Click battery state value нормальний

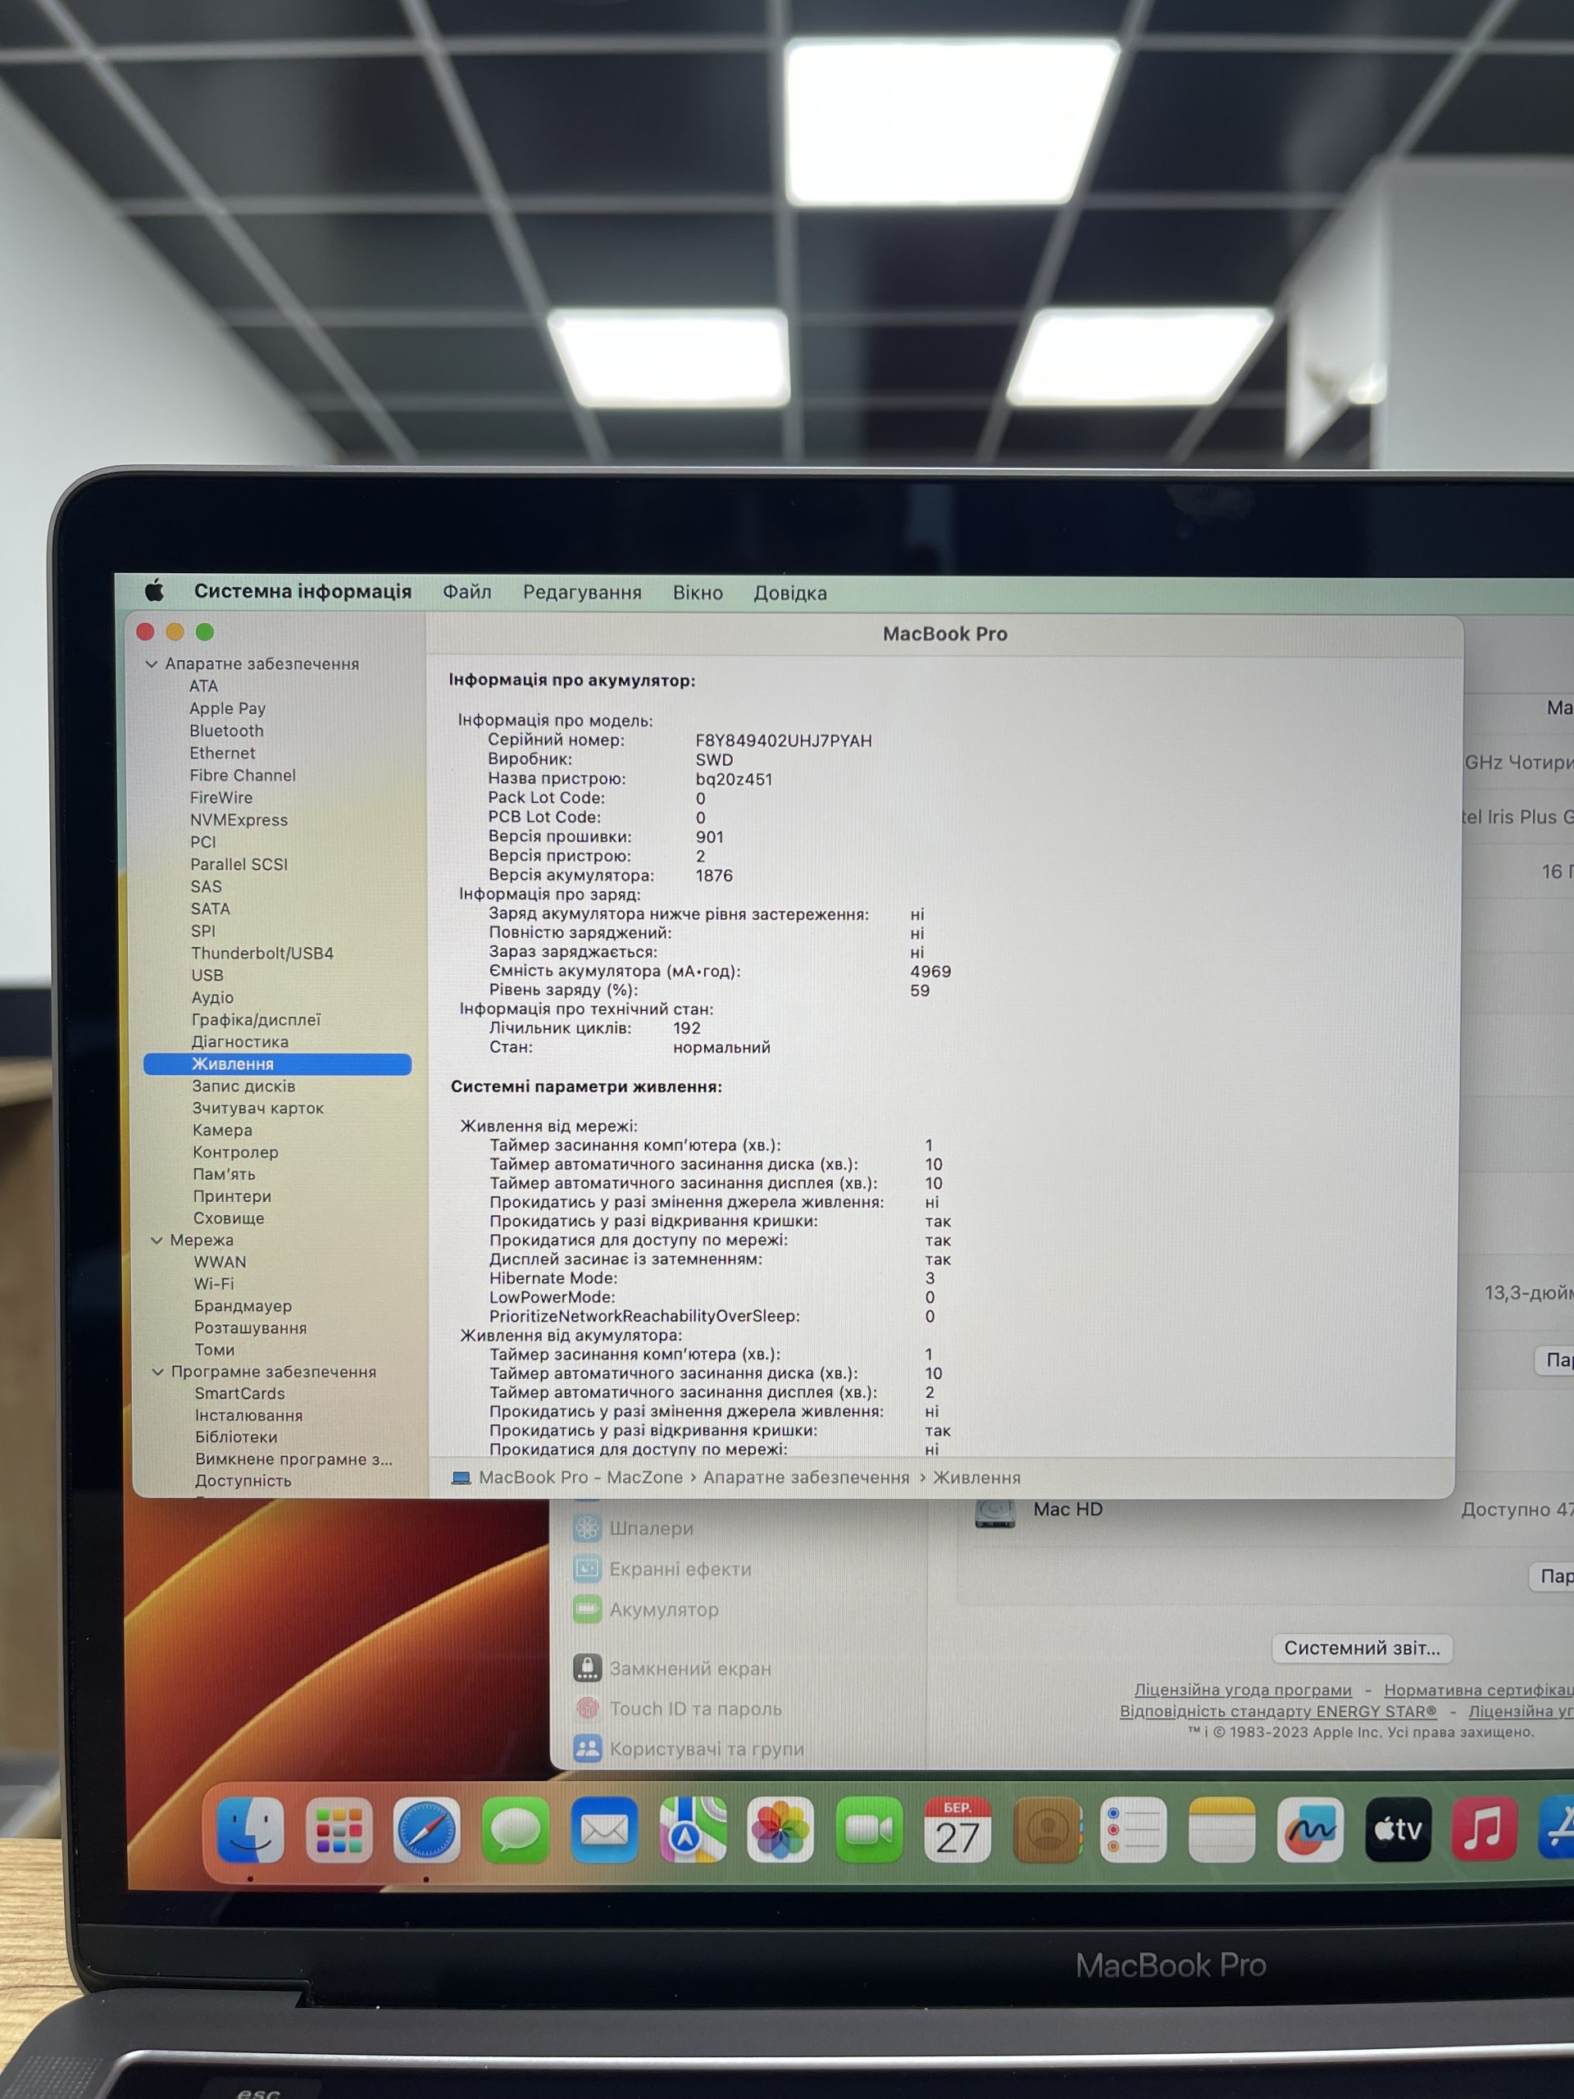point(721,1048)
